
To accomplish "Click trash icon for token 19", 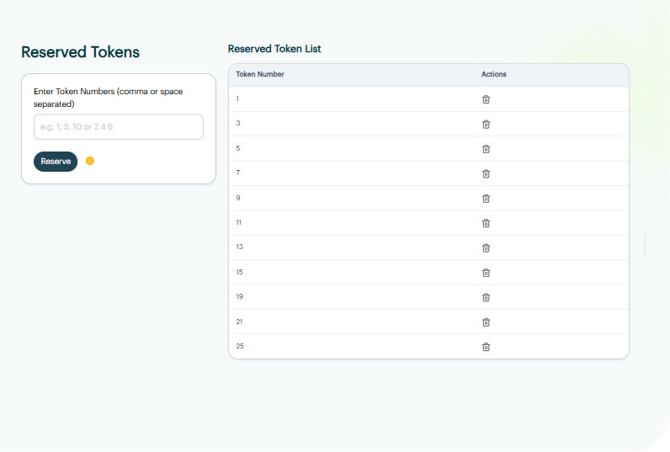I will tap(486, 297).
